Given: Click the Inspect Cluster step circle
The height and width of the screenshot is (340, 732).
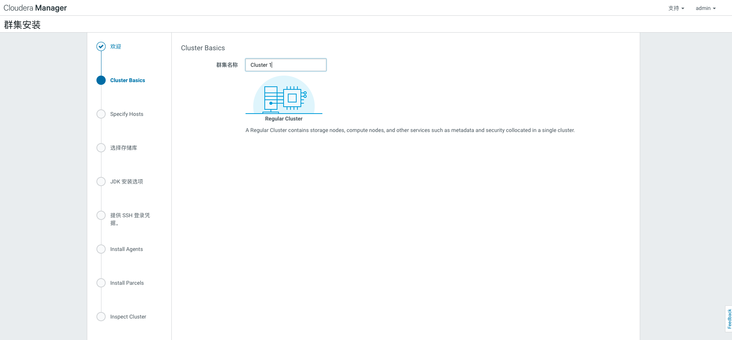Looking at the screenshot, I should pyautogui.click(x=101, y=317).
